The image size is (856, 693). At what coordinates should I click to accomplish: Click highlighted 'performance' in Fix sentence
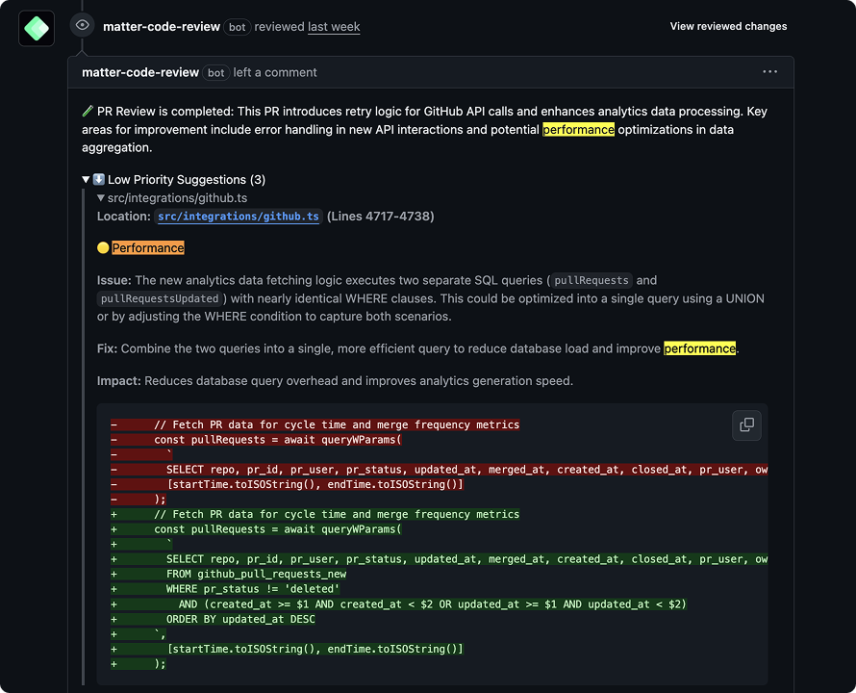[699, 348]
